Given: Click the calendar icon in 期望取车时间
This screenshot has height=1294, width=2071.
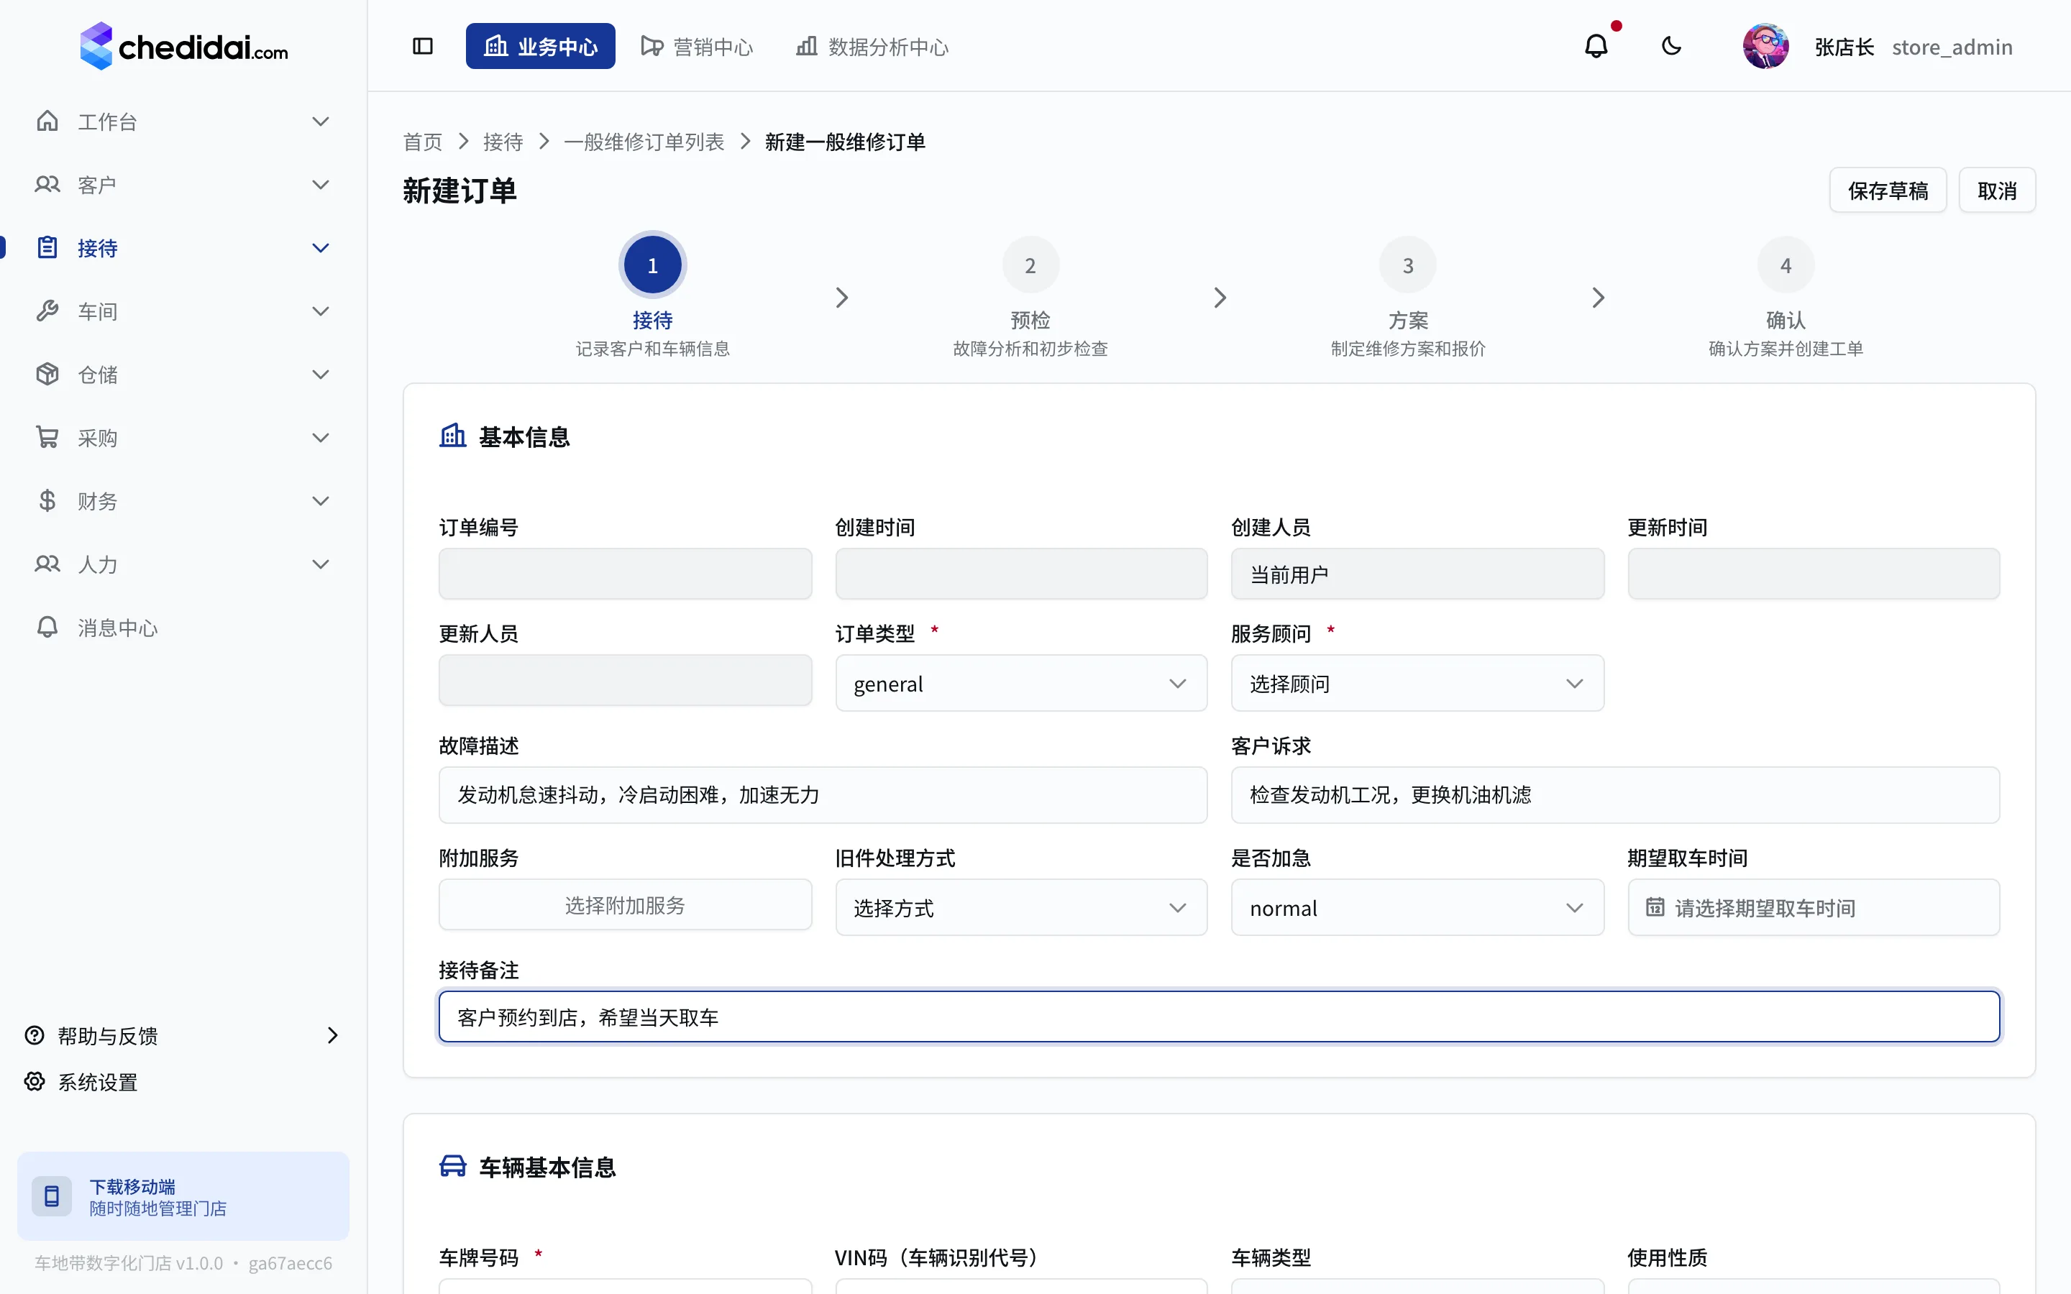Looking at the screenshot, I should (1655, 907).
